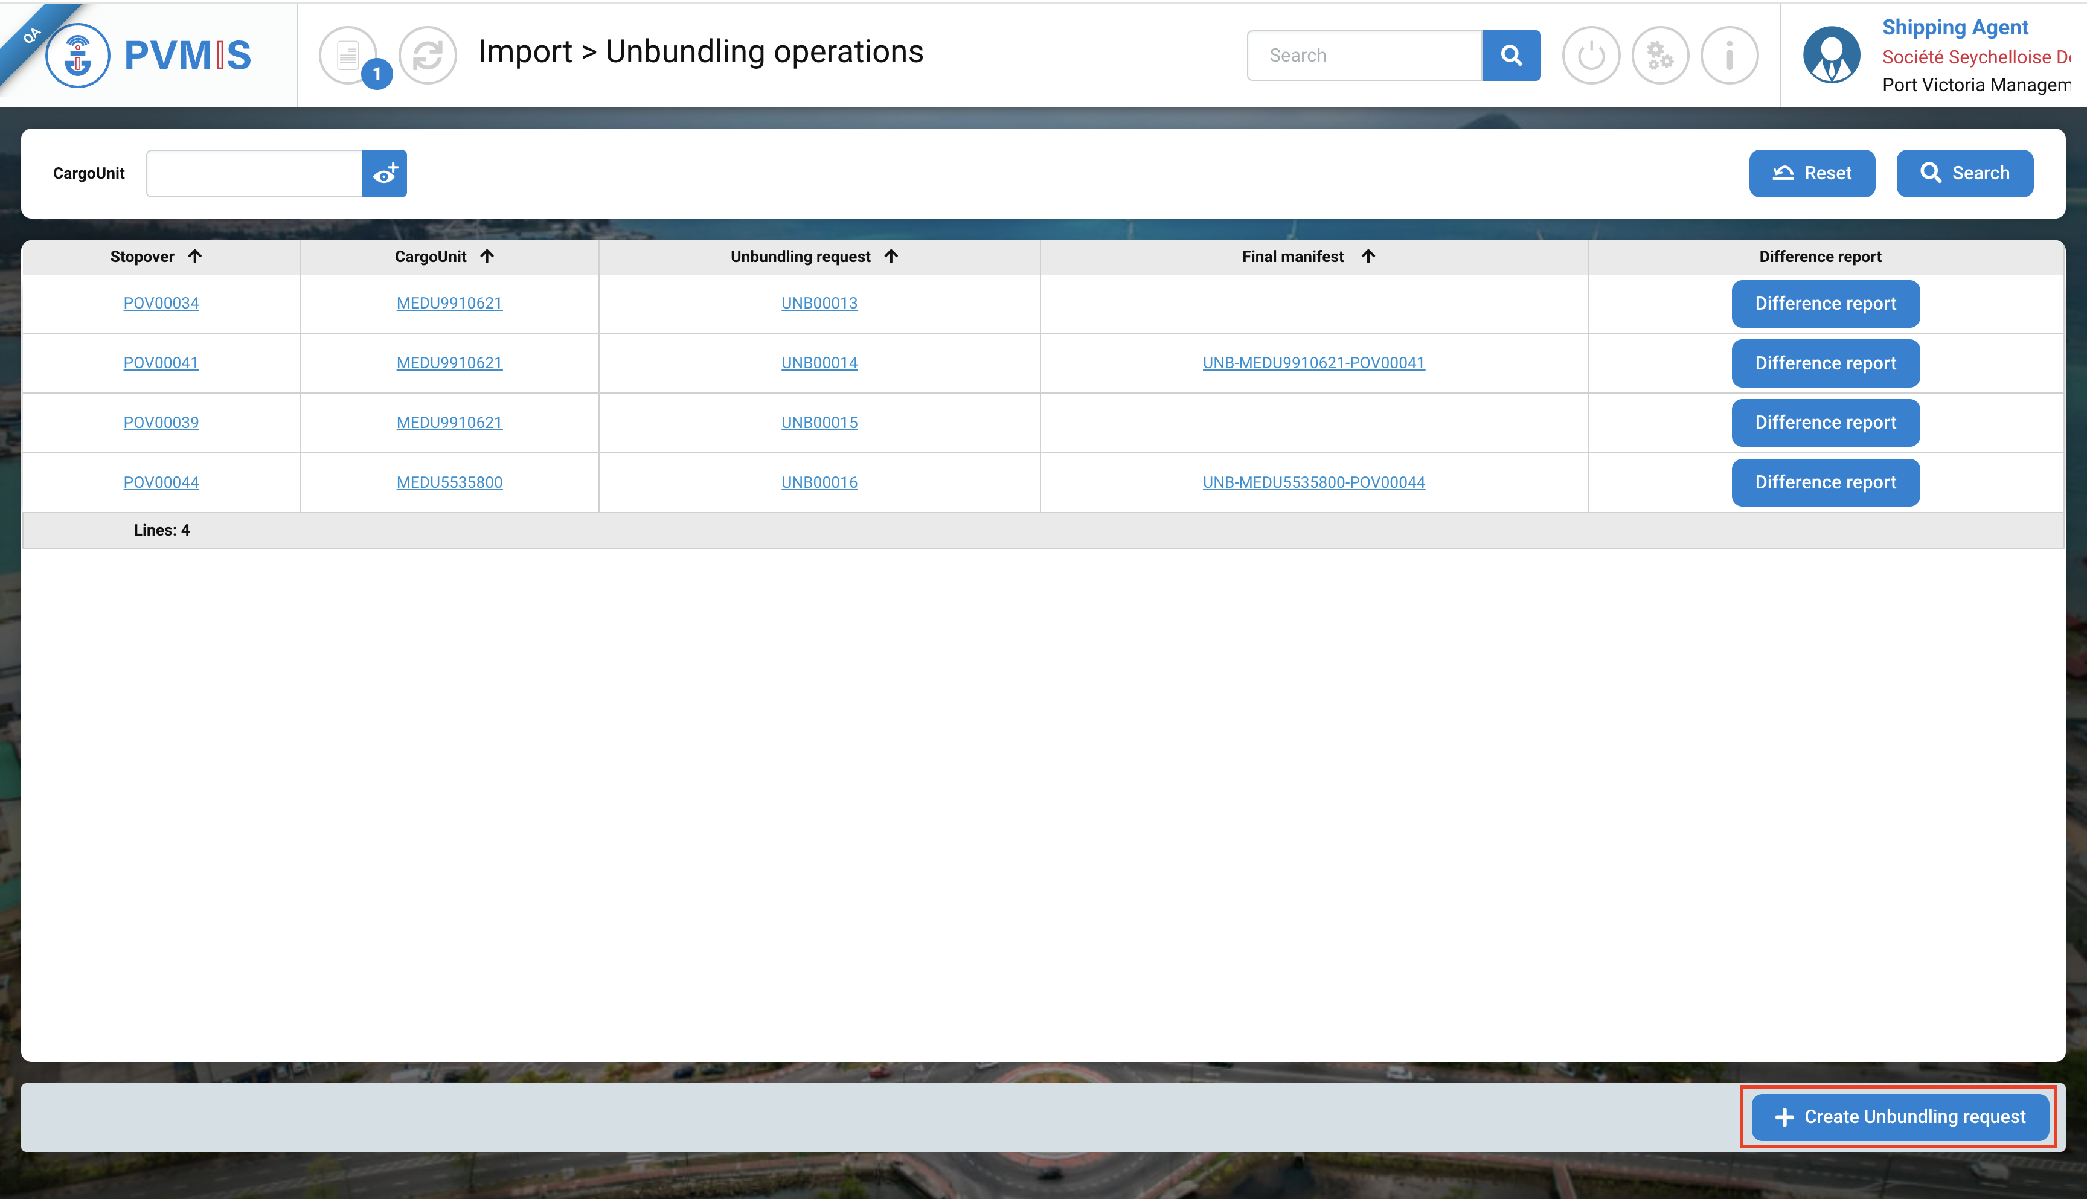This screenshot has height=1199, width=2087.
Task: Click the PVMIS anchor logo
Action: tap(77, 55)
